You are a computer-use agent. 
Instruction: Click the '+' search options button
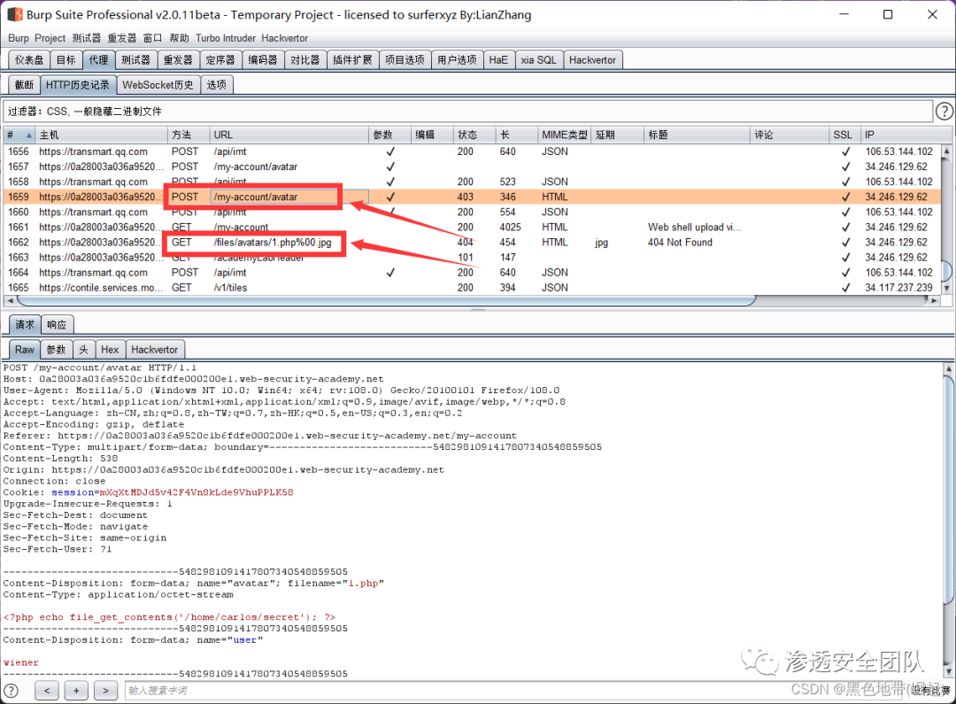(76, 691)
